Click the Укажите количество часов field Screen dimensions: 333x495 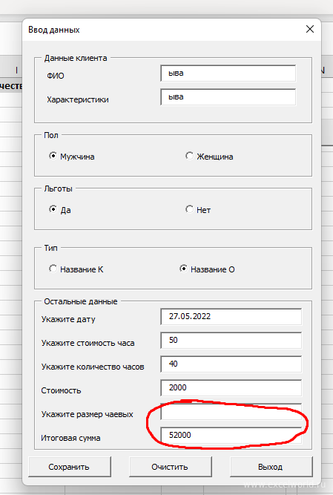point(231,364)
